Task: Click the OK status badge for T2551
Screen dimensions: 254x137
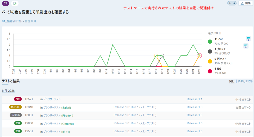Action: pyautogui.click(x=18, y=131)
